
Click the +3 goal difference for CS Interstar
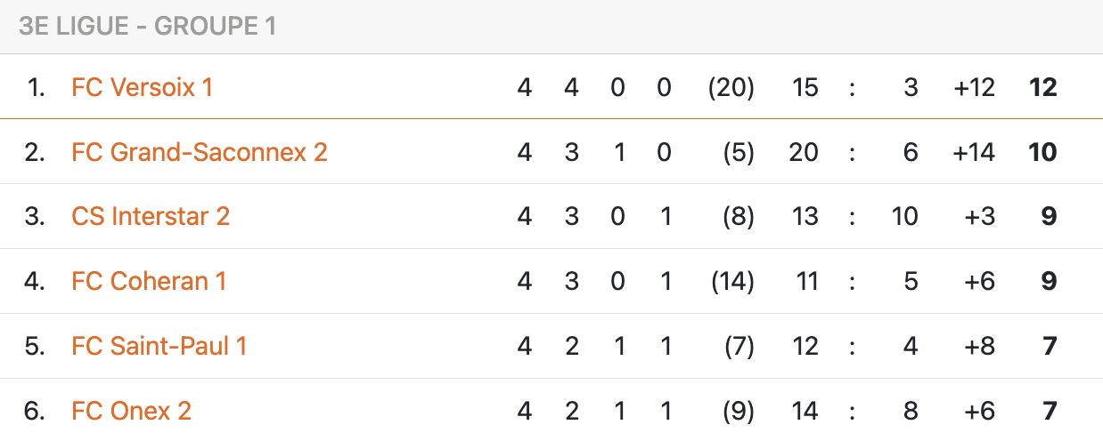point(978,216)
